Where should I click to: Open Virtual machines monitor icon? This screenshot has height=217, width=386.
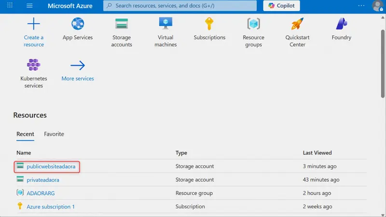[x=165, y=23]
